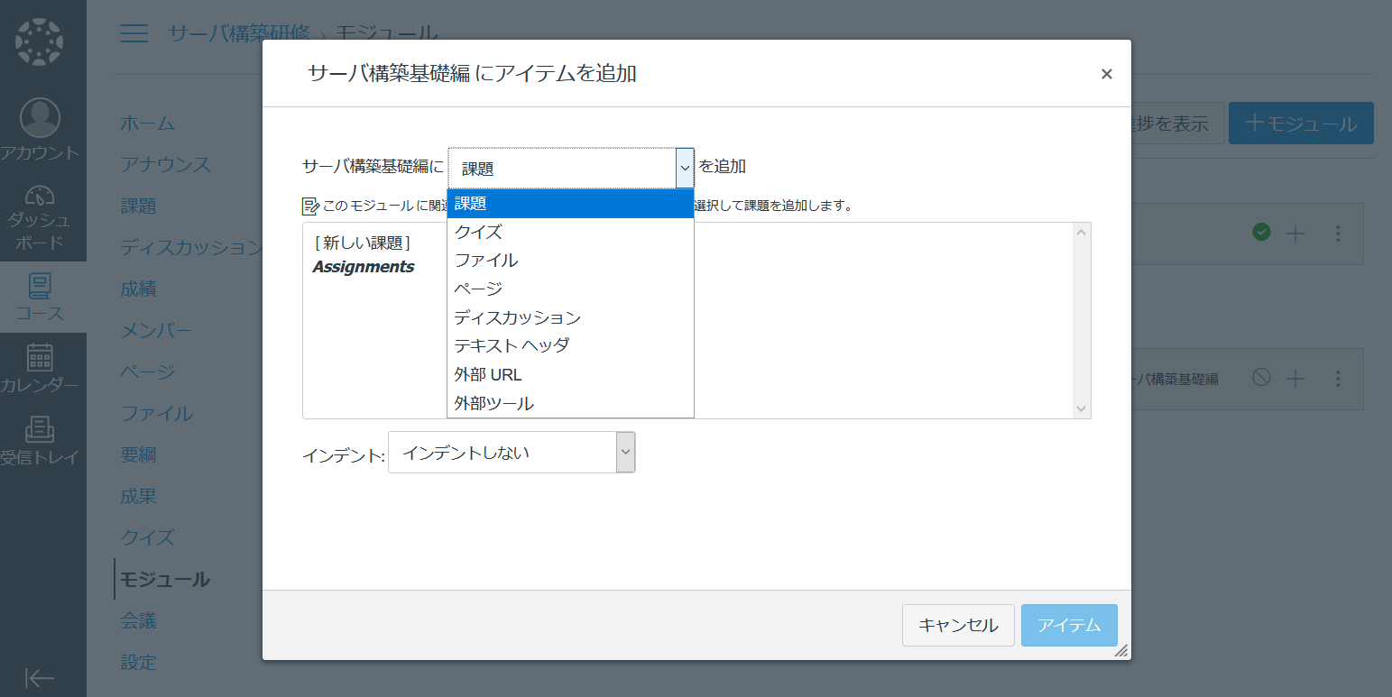Screen dimensions: 1392x697
Task: Click the Canvas logo icon
Action: 41,42
